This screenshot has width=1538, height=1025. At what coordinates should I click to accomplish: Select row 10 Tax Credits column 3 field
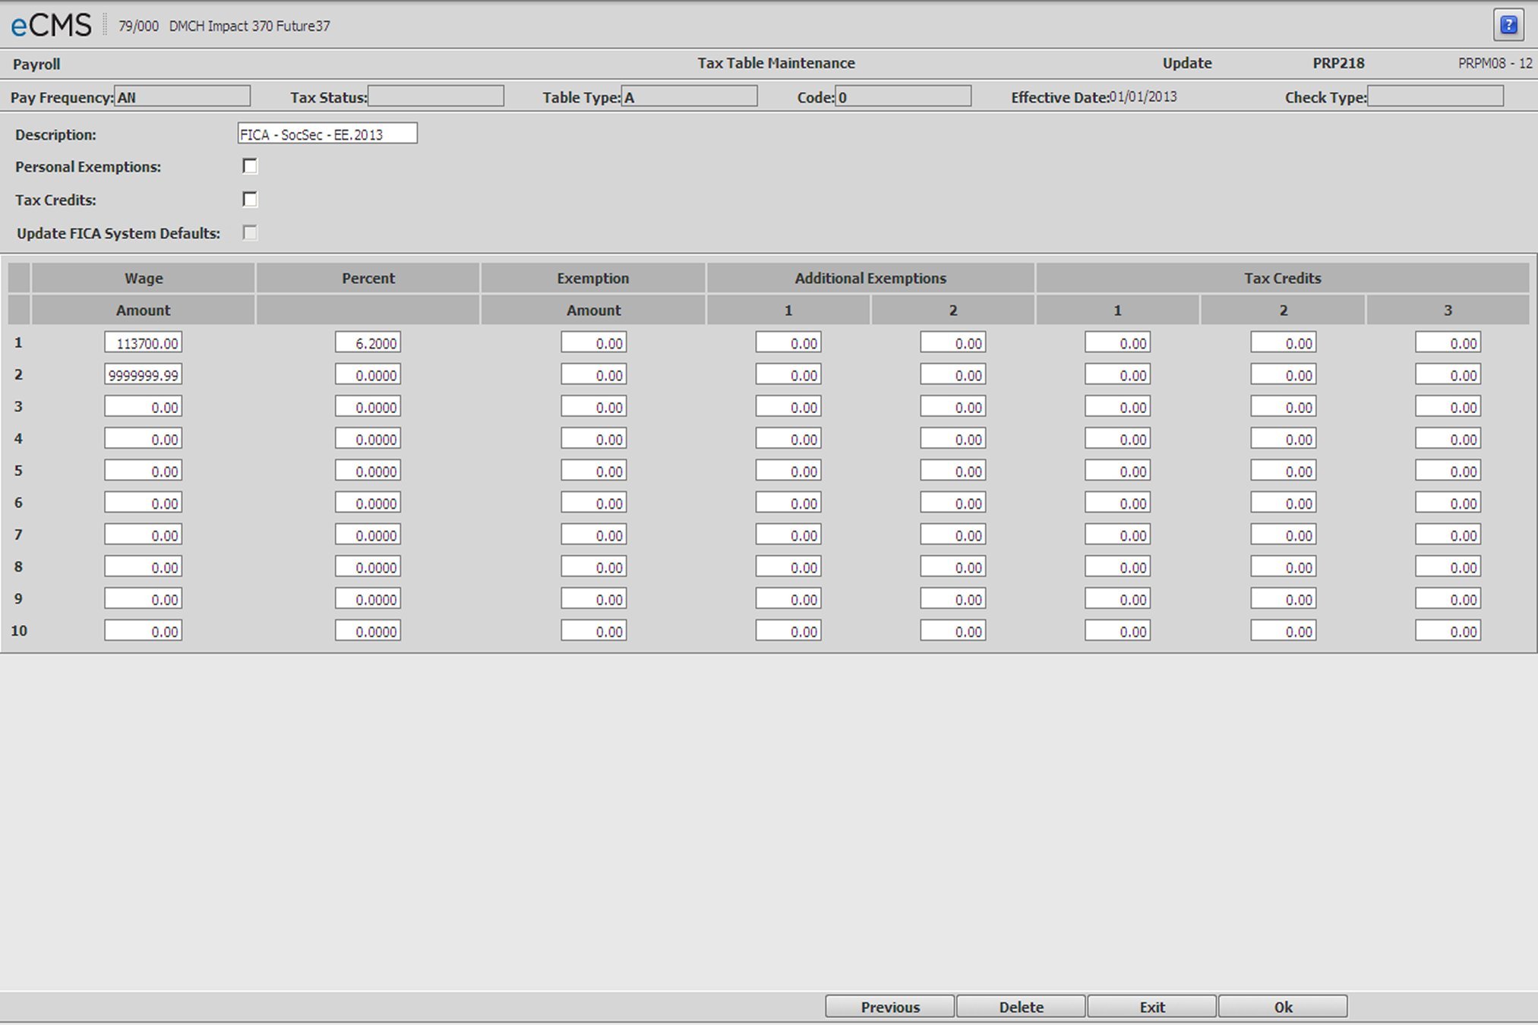tap(1446, 630)
